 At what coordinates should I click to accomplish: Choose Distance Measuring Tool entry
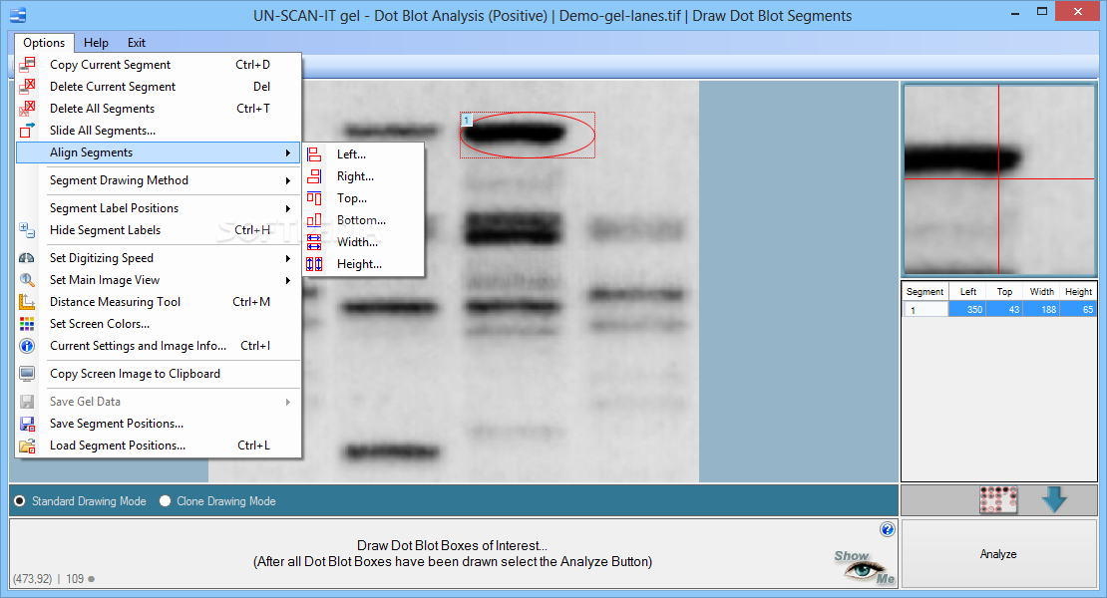click(x=159, y=302)
